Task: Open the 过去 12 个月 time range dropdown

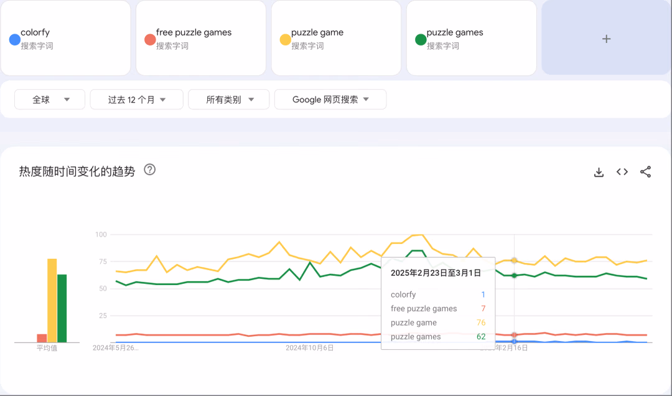Action: [x=137, y=100]
